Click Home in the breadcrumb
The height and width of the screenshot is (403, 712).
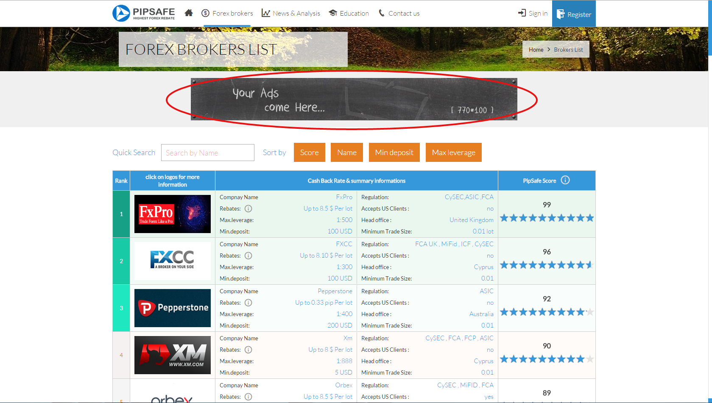536,50
